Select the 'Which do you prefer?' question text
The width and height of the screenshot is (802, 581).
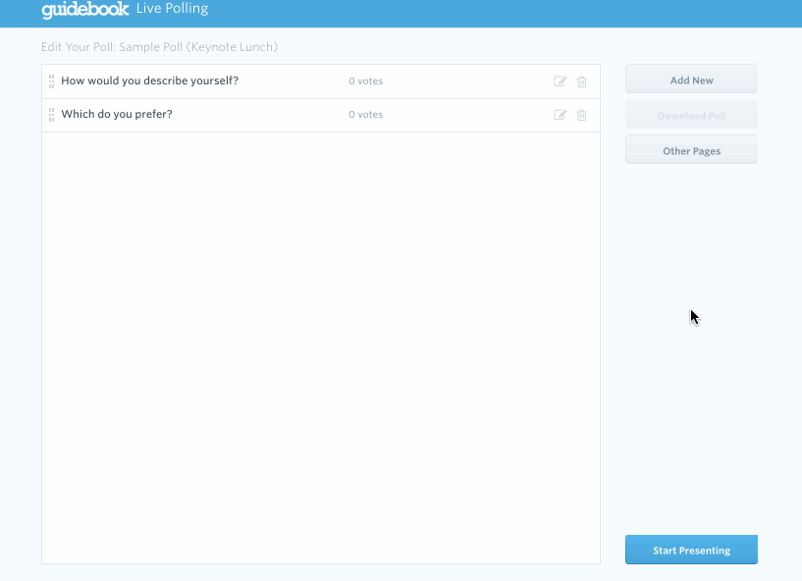click(x=117, y=114)
